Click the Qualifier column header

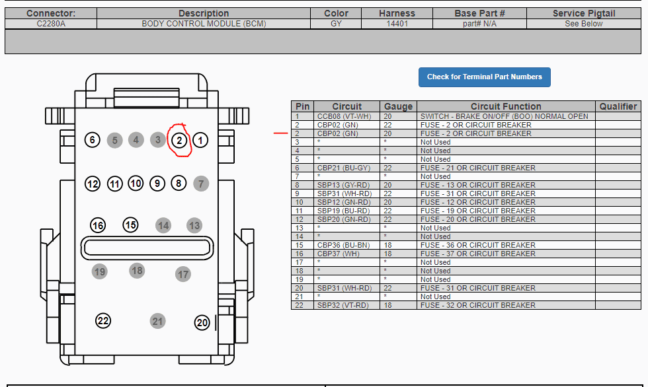[x=618, y=106]
